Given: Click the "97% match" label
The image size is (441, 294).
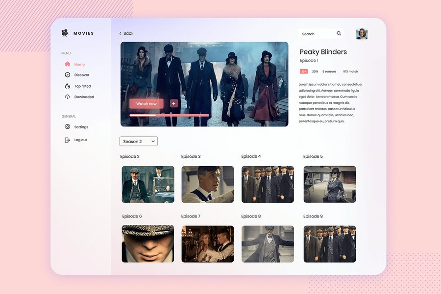Looking at the screenshot, I should (350, 72).
